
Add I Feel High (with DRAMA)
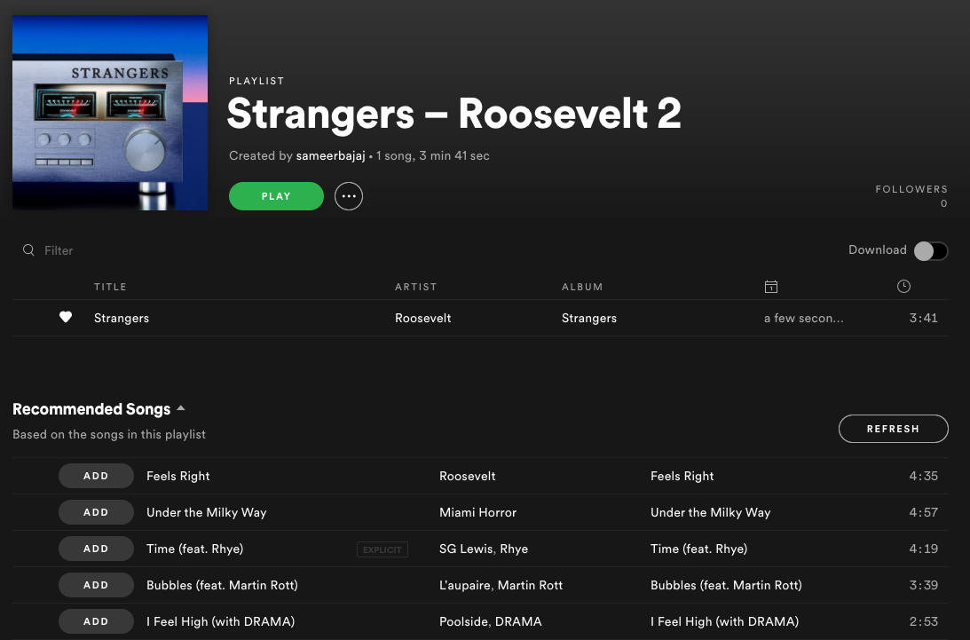coord(96,621)
